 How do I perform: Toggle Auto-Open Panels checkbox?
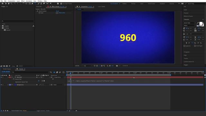[61, 4]
